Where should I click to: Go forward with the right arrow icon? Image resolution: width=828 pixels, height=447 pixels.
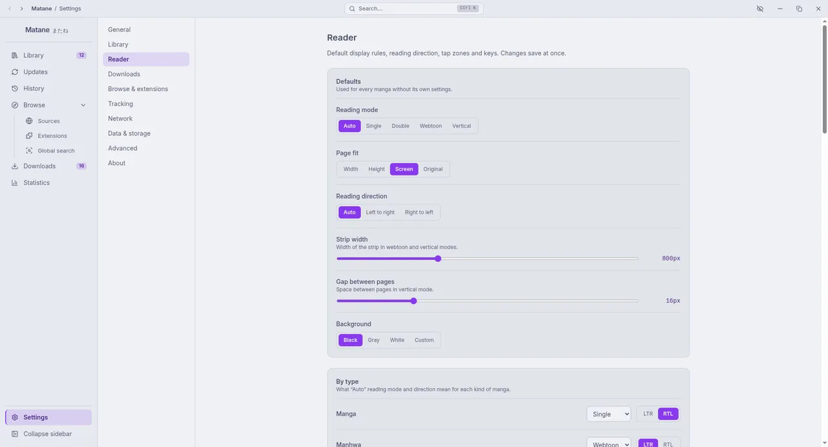(x=21, y=8)
